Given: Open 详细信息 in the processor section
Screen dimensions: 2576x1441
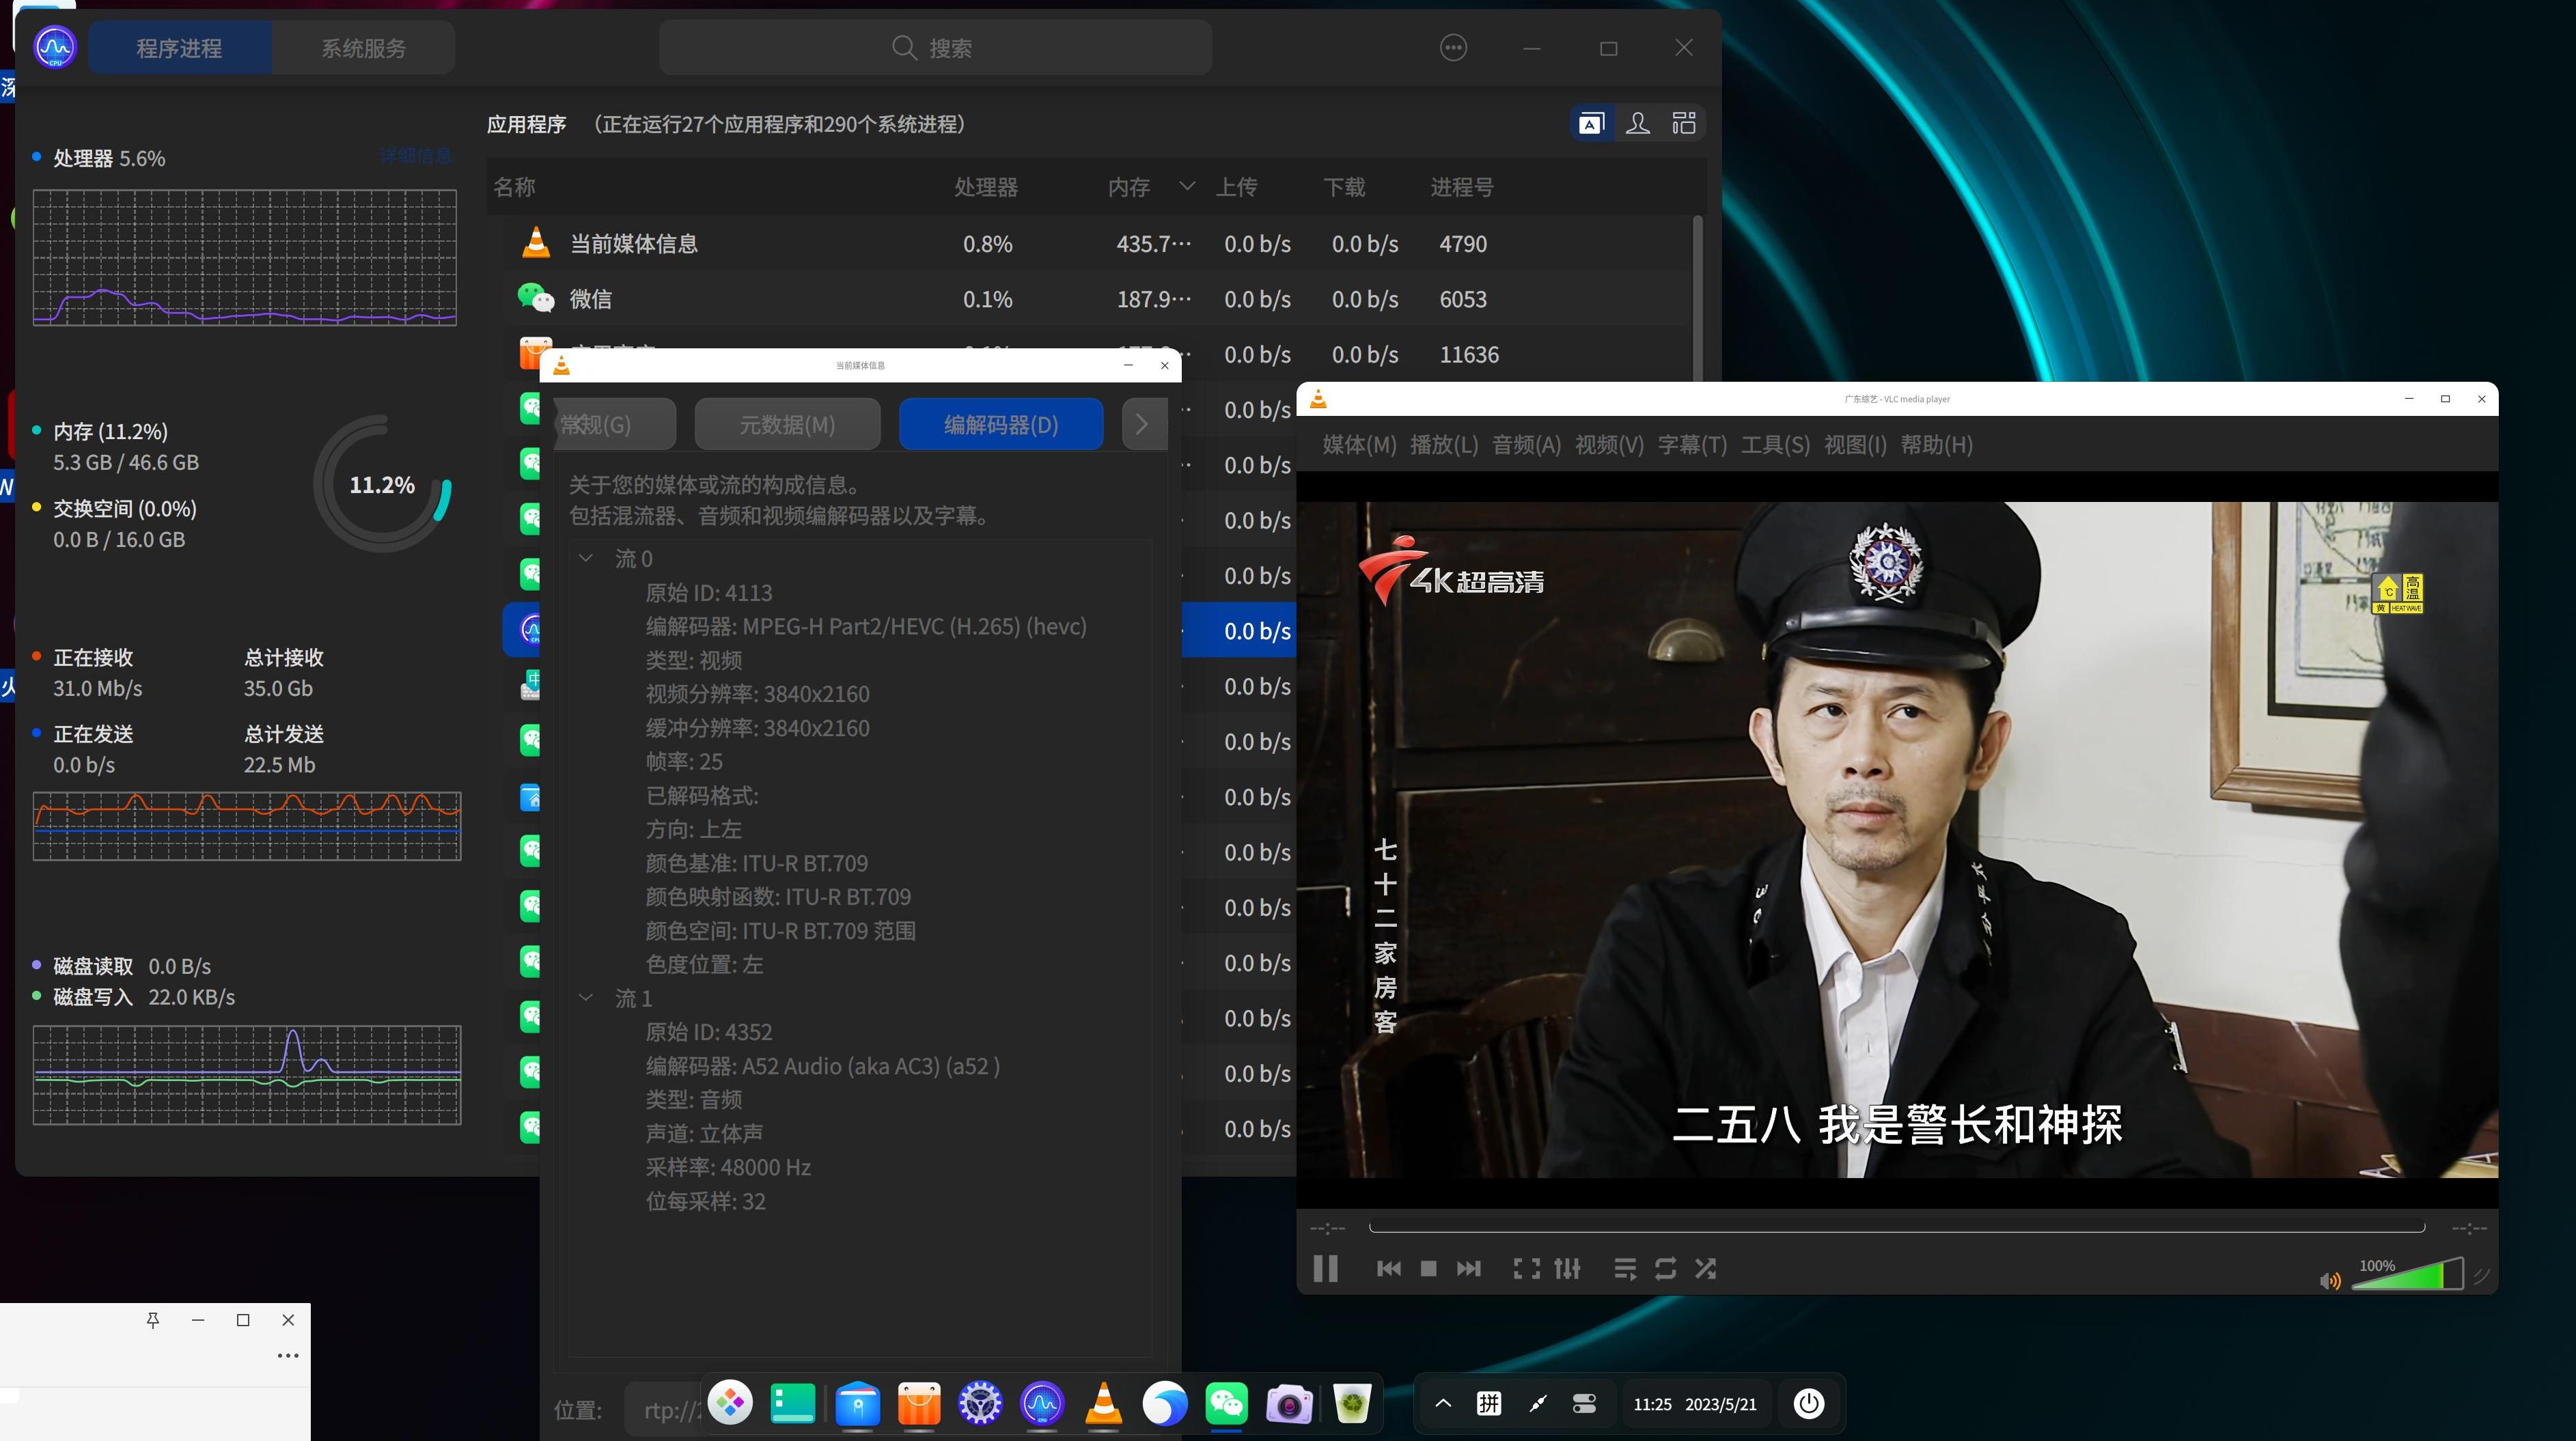Looking at the screenshot, I should coord(413,156).
